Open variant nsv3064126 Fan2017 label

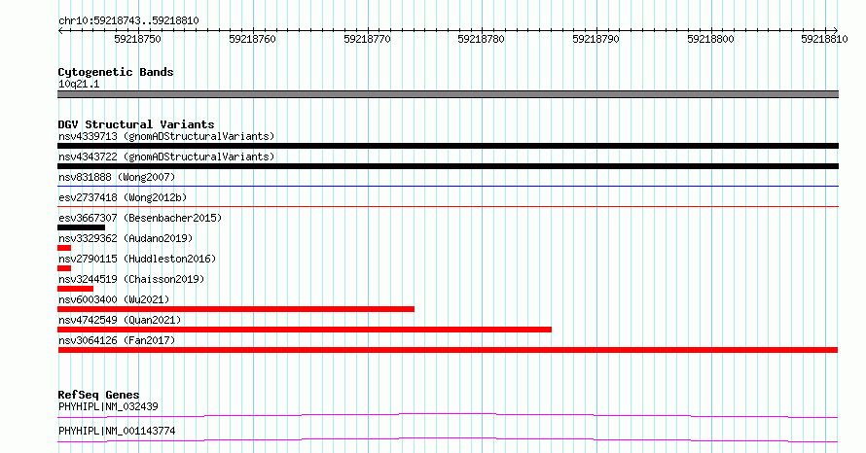click(117, 340)
